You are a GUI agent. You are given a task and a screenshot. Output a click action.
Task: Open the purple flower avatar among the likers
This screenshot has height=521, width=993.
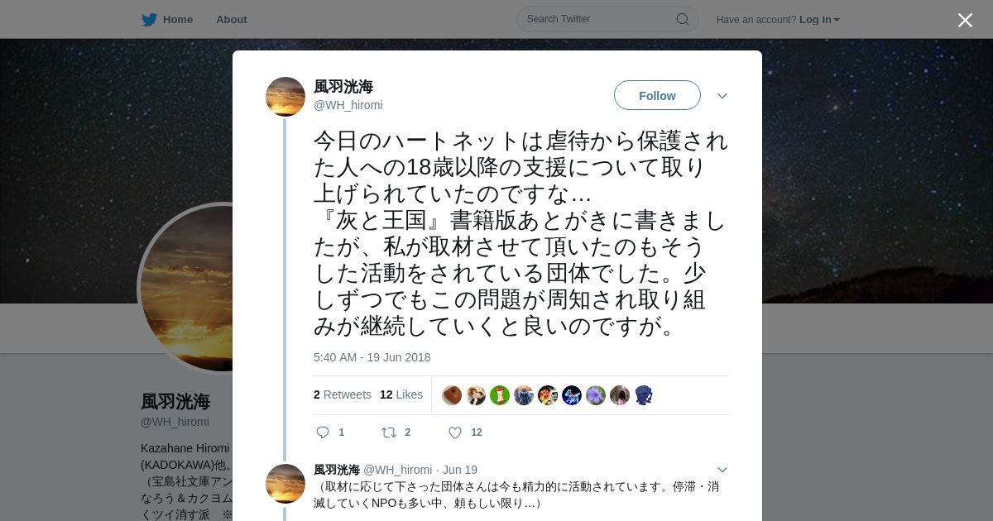coord(596,395)
